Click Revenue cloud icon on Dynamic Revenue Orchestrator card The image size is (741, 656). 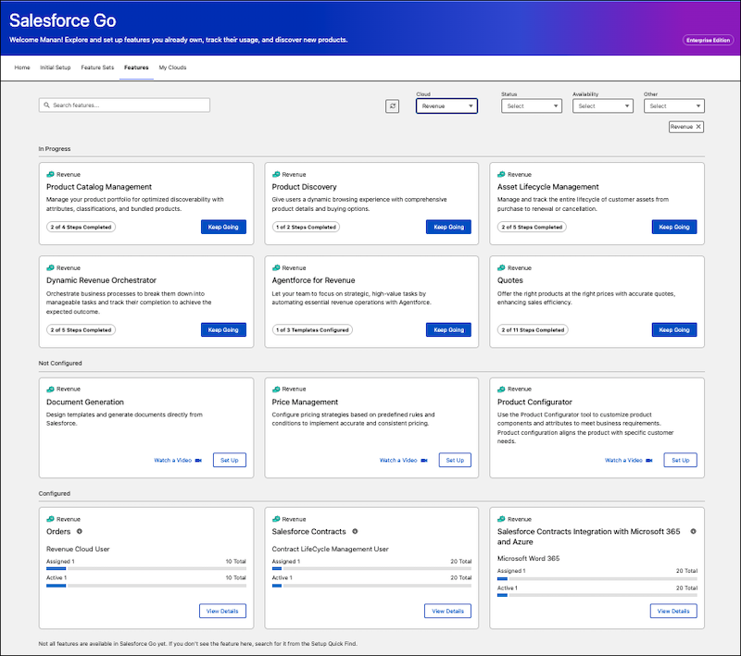[x=50, y=268]
